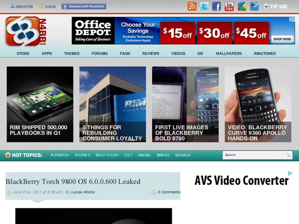Go to Themes section
The height and width of the screenshot is (224, 299).
tap(72, 53)
